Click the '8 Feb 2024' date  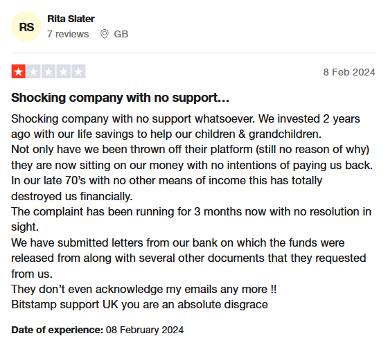click(349, 72)
